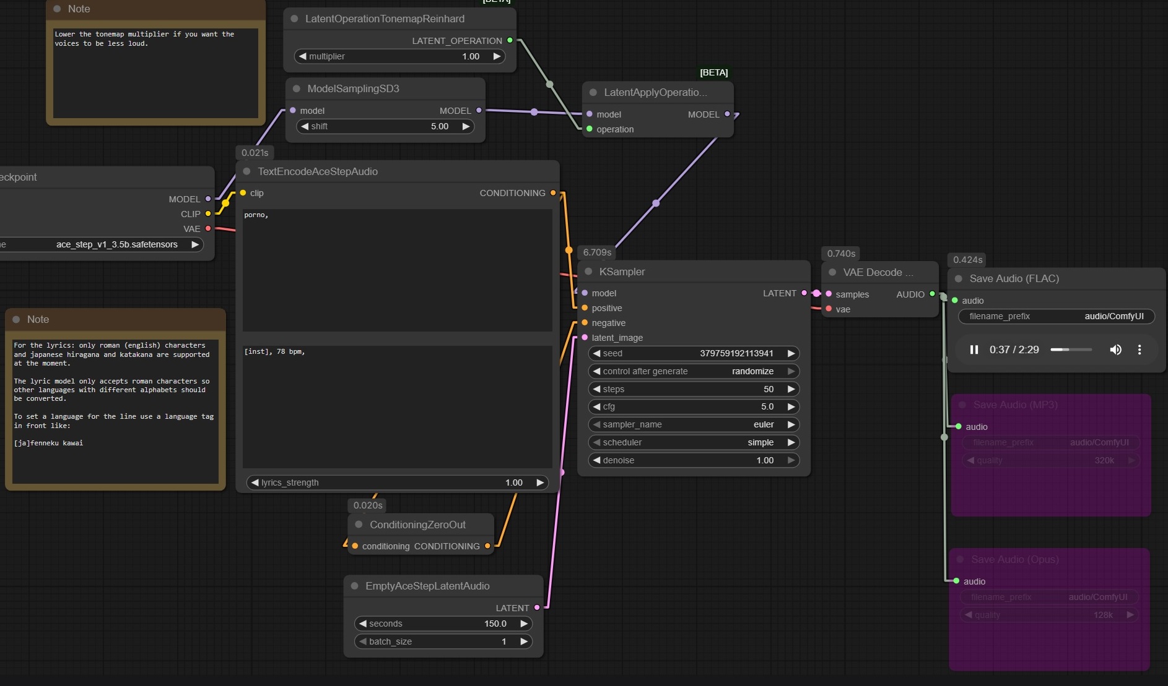Collapse the LatentOperationTonemapReinhard node via its title dot
The width and height of the screenshot is (1168, 686).
click(294, 19)
